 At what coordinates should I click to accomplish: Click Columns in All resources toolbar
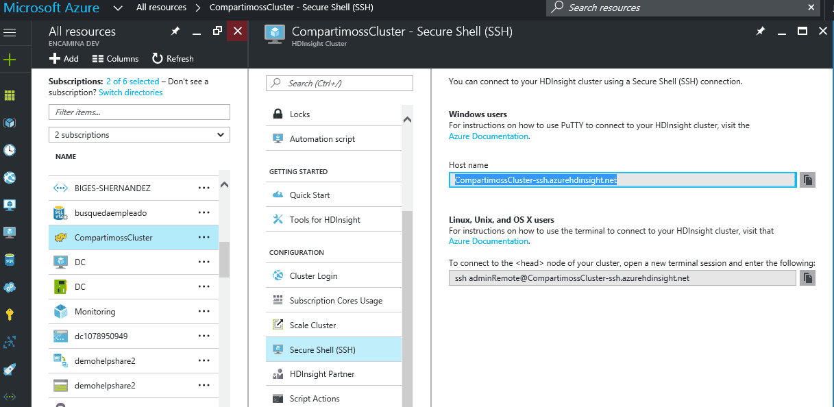pos(115,59)
